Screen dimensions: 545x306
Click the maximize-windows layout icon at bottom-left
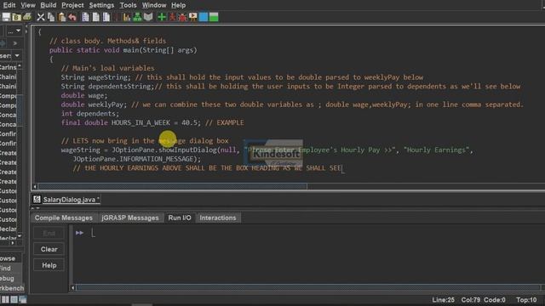coord(14,300)
